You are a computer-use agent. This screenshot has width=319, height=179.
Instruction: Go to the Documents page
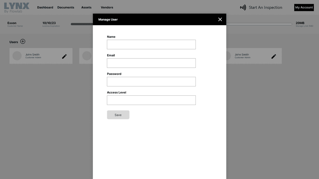pyautogui.click(x=66, y=7)
